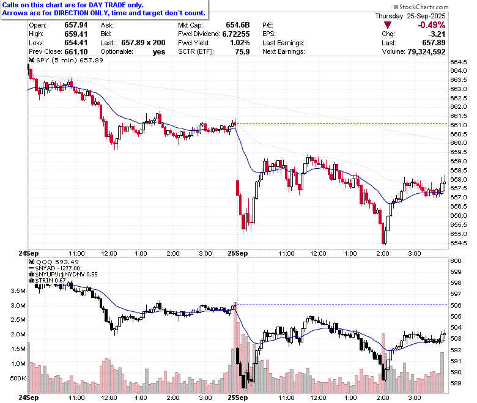Click the 654.5 price axis label
Viewport: 477px width, 403px height.
[x=458, y=243]
